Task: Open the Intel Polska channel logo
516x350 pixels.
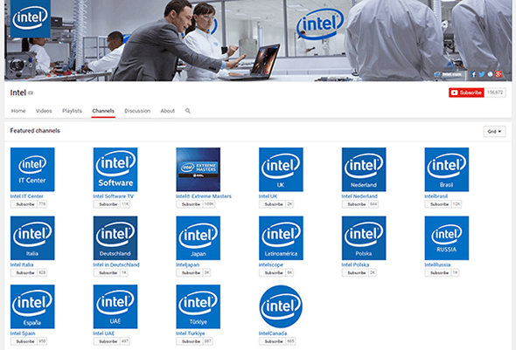Action: pyautogui.click(x=364, y=238)
